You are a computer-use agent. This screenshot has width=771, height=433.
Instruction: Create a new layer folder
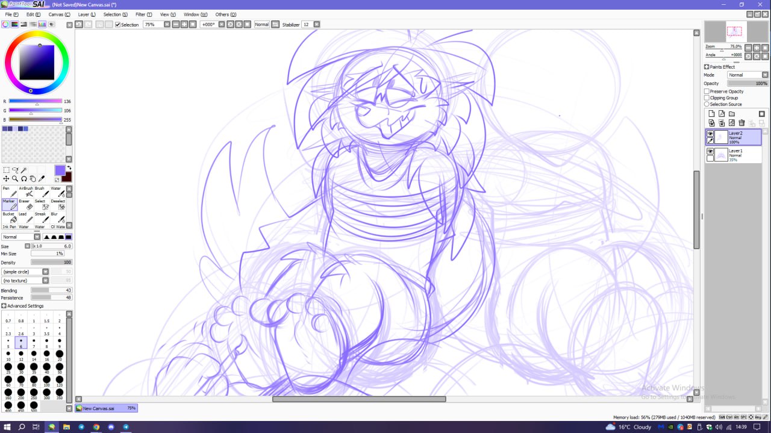pyautogui.click(x=732, y=114)
